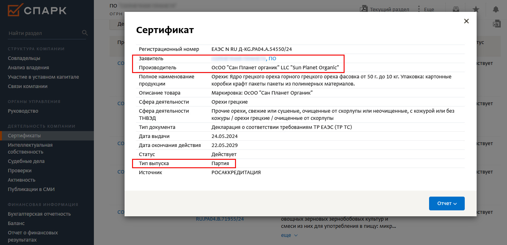Image resolution: width=507 pixels, height=245 pixels.
Task: Click the ПО applicant link
Action: 272,59
